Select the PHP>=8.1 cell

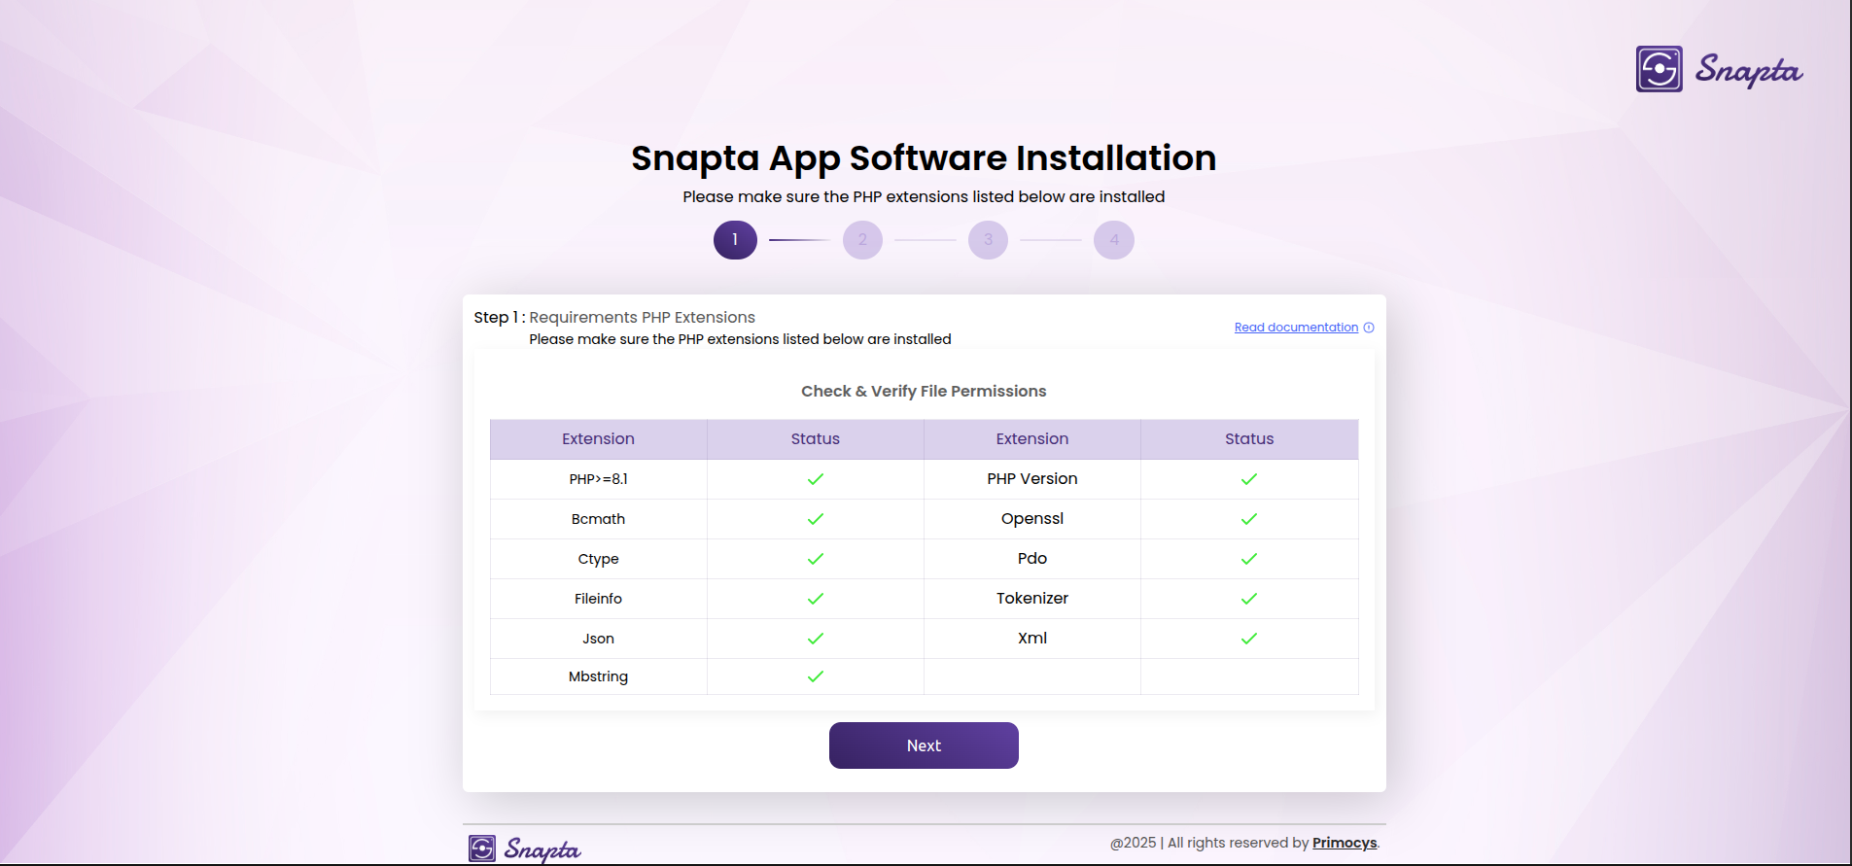[598, 479]
